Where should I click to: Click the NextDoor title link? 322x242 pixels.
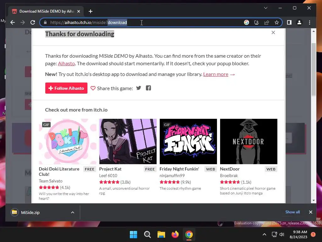[230, 169]
